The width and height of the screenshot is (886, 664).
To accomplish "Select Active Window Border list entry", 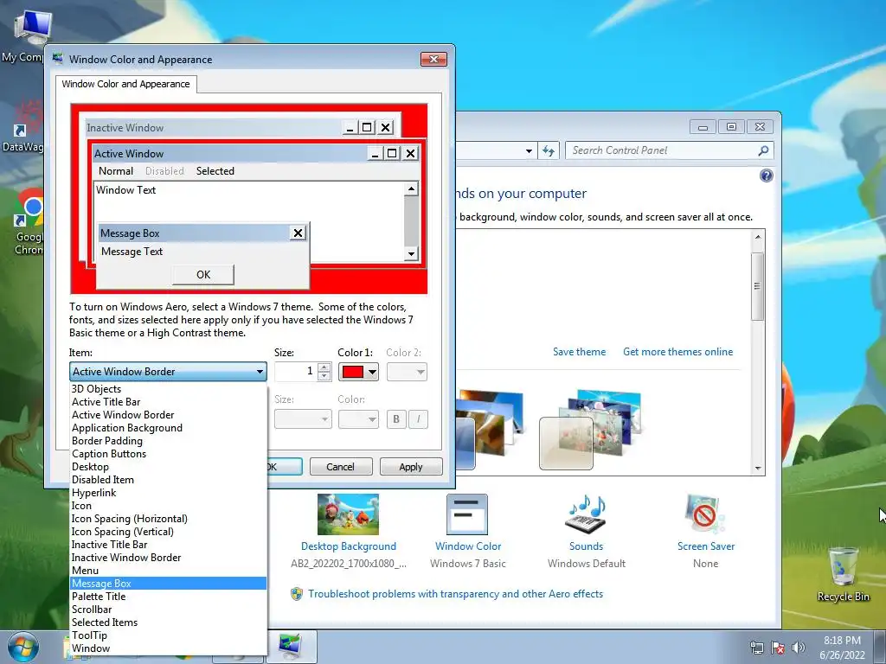I will tap(169, 414).
